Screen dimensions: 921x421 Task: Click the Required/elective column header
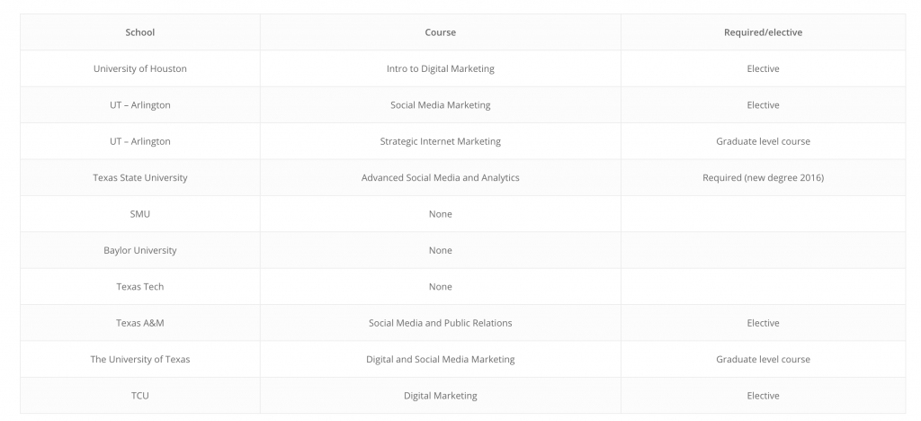pos(763,32)
